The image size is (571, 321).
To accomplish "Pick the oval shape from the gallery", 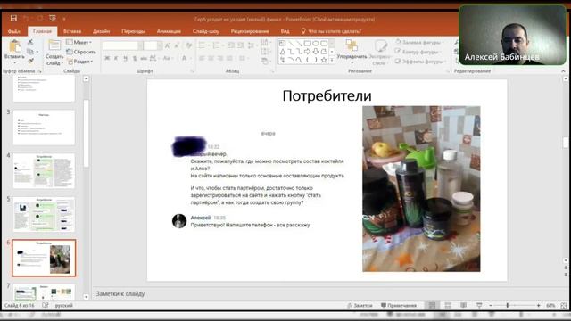I will tap(315, 44).
